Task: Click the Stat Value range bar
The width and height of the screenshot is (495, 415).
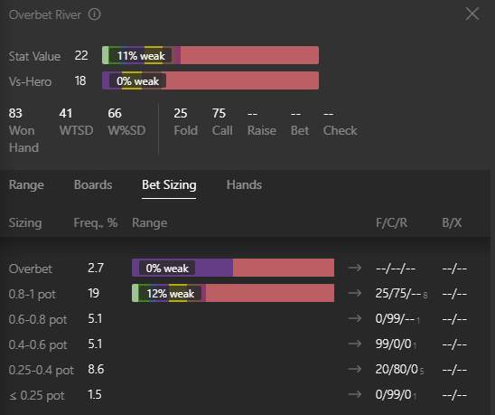Action: pos(210,55)
